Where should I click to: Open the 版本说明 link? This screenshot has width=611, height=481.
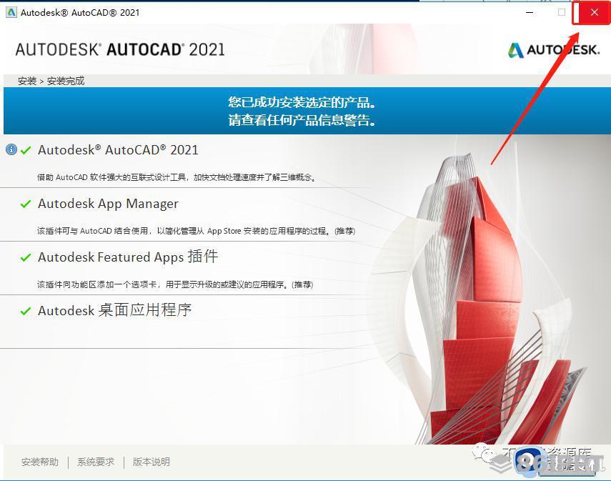click(x=151, y=462)
